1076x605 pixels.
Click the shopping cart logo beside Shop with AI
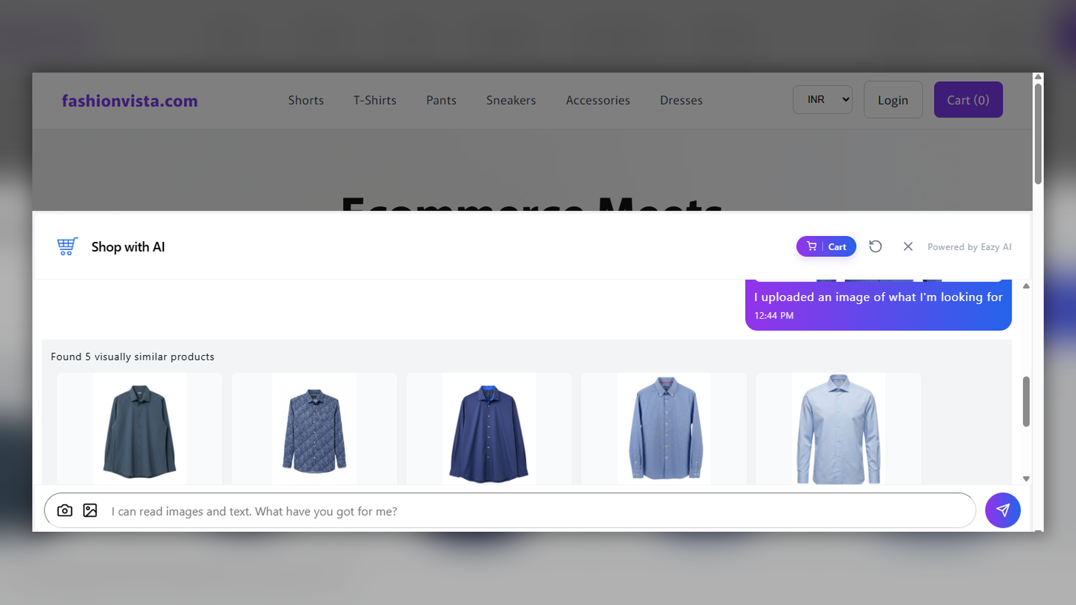point(67,247)
